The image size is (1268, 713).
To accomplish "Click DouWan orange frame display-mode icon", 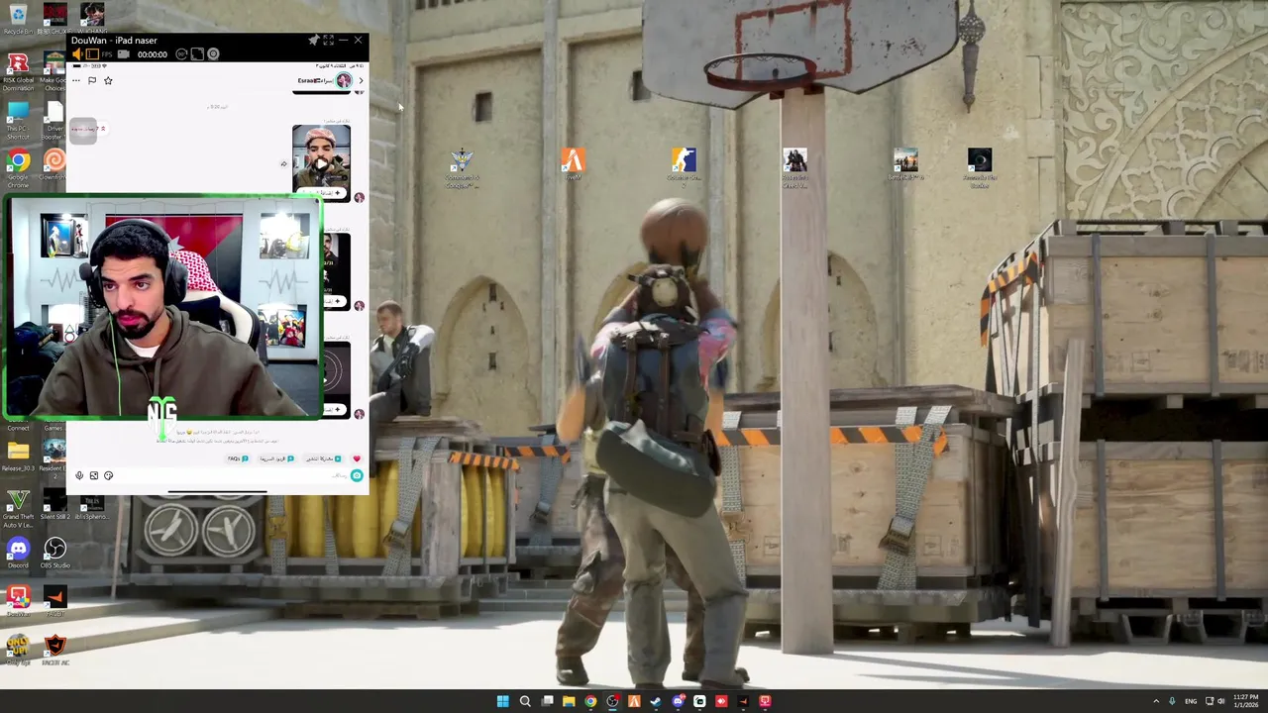I will (92, 54).
